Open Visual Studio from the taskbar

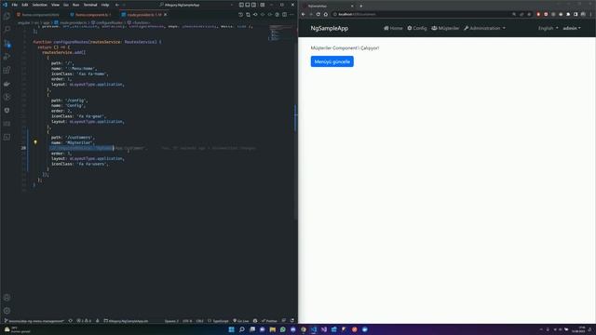click(x=324, y=329)
